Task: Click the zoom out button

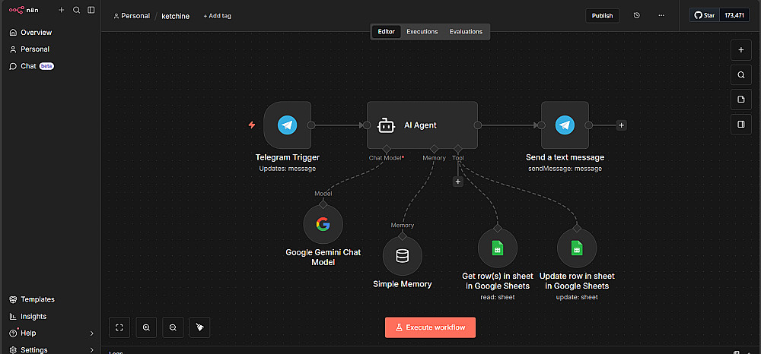Action: (173, 327)
